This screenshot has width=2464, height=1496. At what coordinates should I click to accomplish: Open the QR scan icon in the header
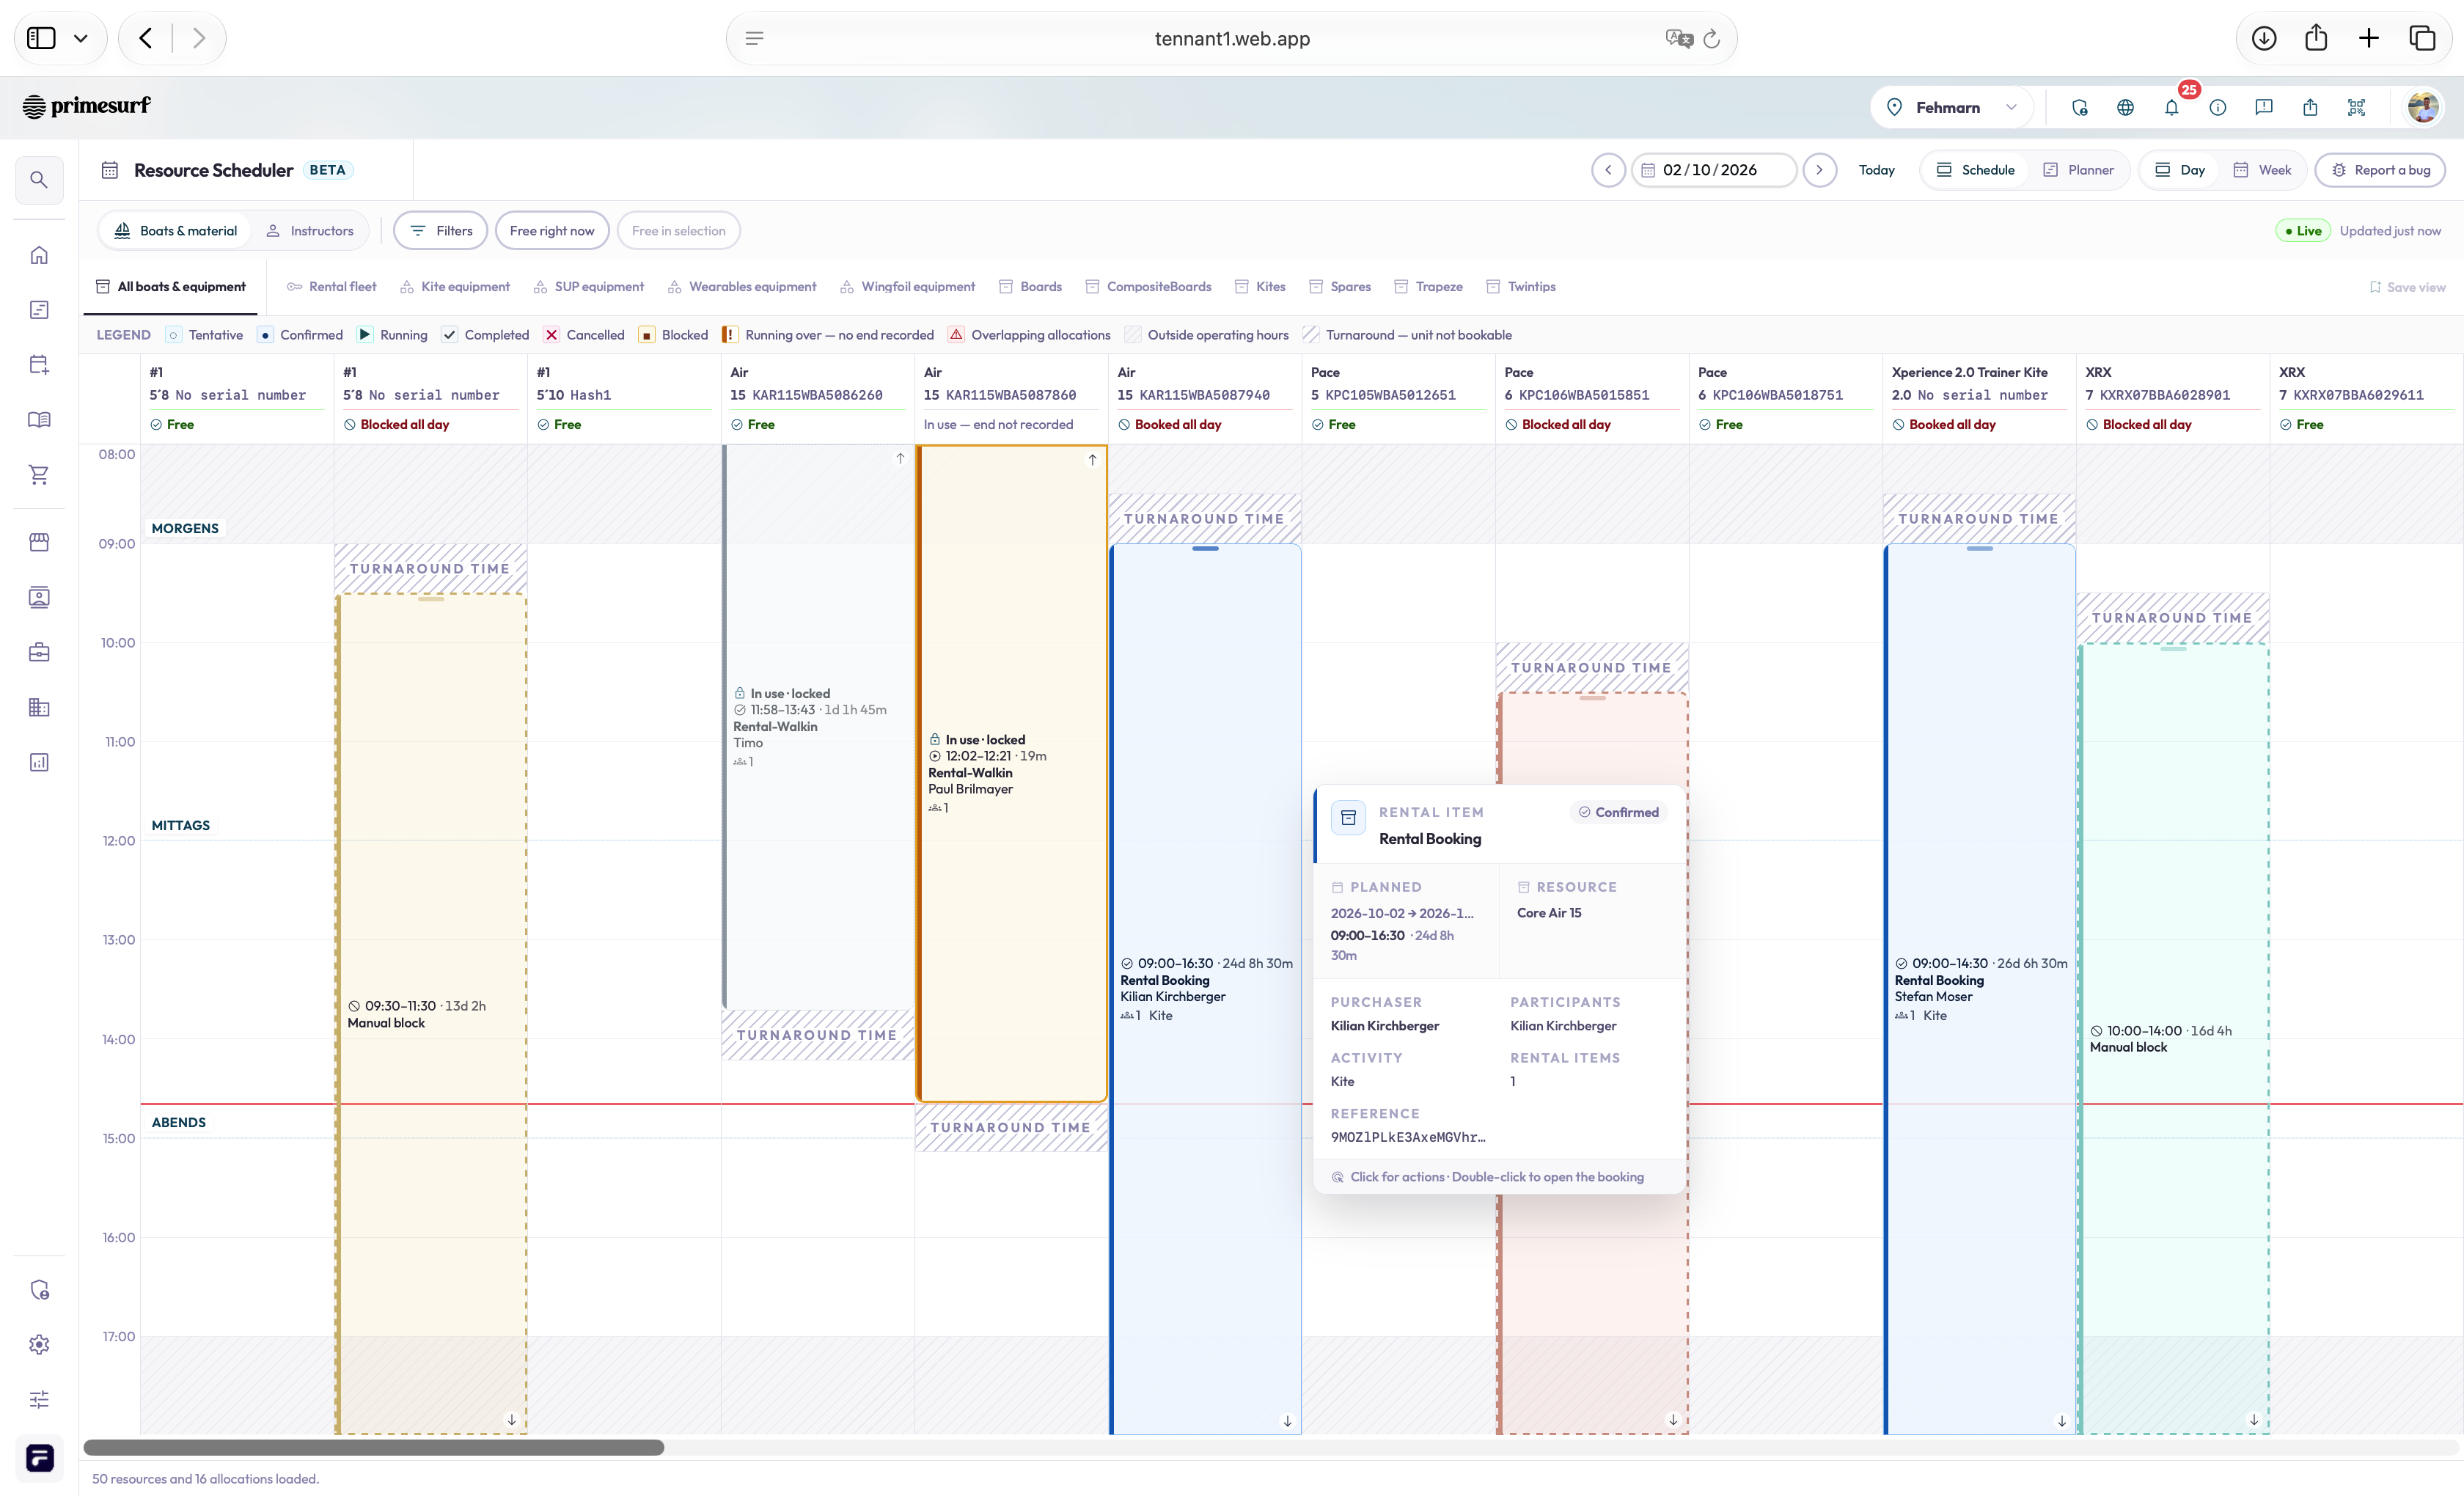(2357, 107)
